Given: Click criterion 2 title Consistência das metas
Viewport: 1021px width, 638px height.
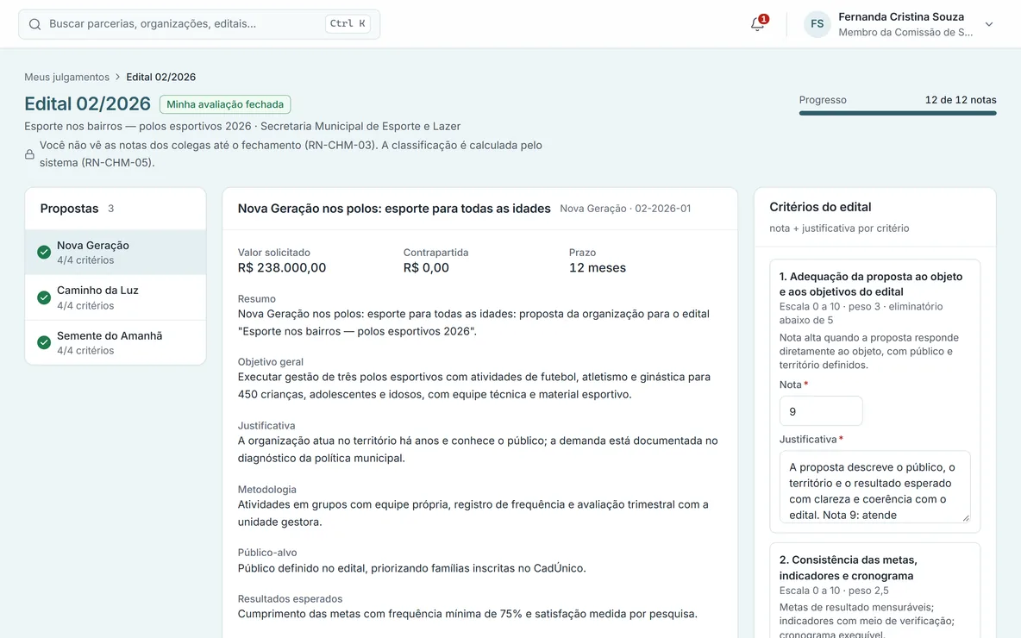Looking at the screenshot, I should (x=849, y=567).
